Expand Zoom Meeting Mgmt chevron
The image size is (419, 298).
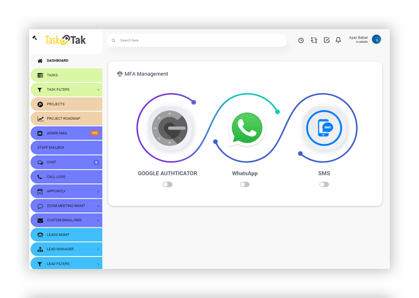(98, 206)
